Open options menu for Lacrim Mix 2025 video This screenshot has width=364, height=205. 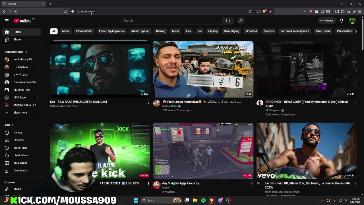point(355,184)
